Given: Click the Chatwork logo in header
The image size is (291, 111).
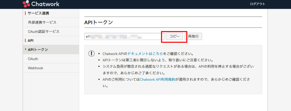Looking at the screenshot, I should (41, 4).
